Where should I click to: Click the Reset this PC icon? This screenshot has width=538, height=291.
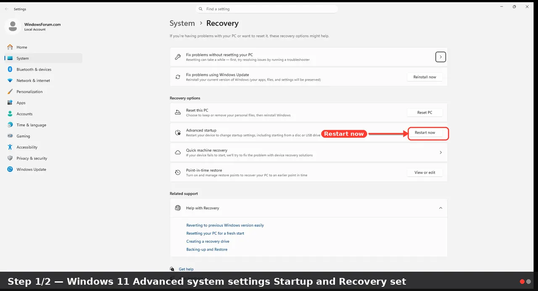tap(178, 113)
